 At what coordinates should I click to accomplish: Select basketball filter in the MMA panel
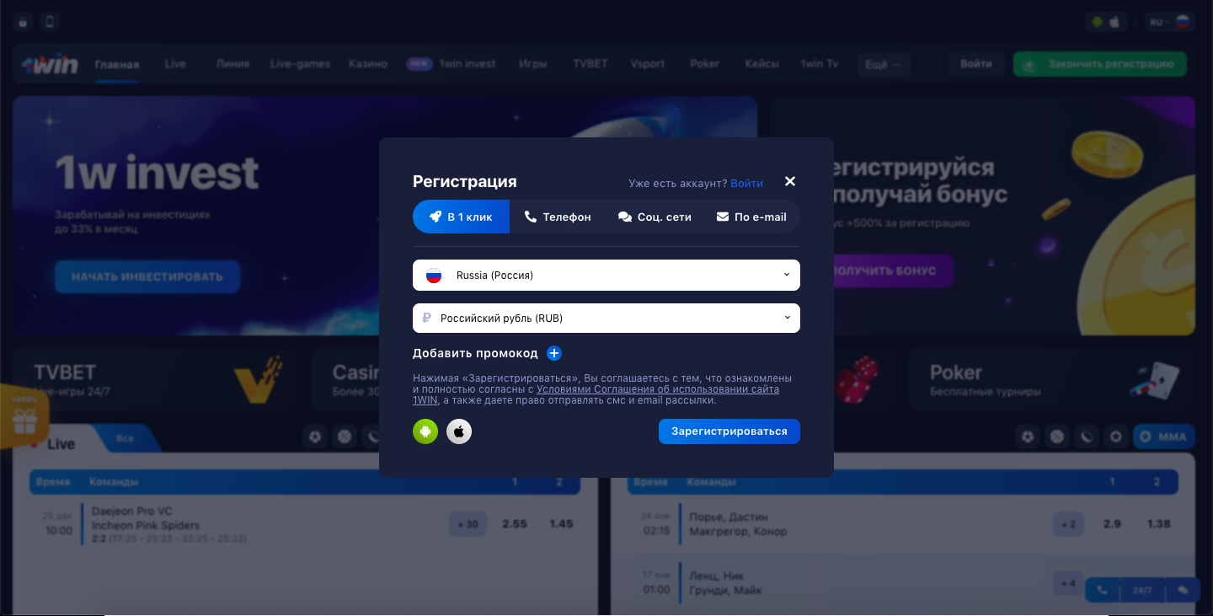(1057, 437)
